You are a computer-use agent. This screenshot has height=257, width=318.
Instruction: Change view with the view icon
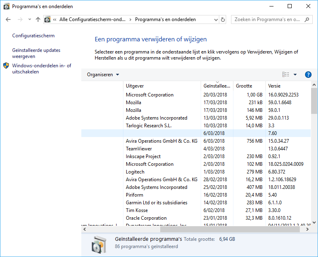click(x=286, y=75)
